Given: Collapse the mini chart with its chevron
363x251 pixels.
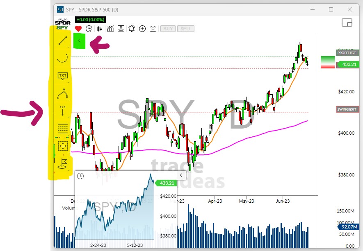Looking at the screenshot, I should click(x=181, y=175).
